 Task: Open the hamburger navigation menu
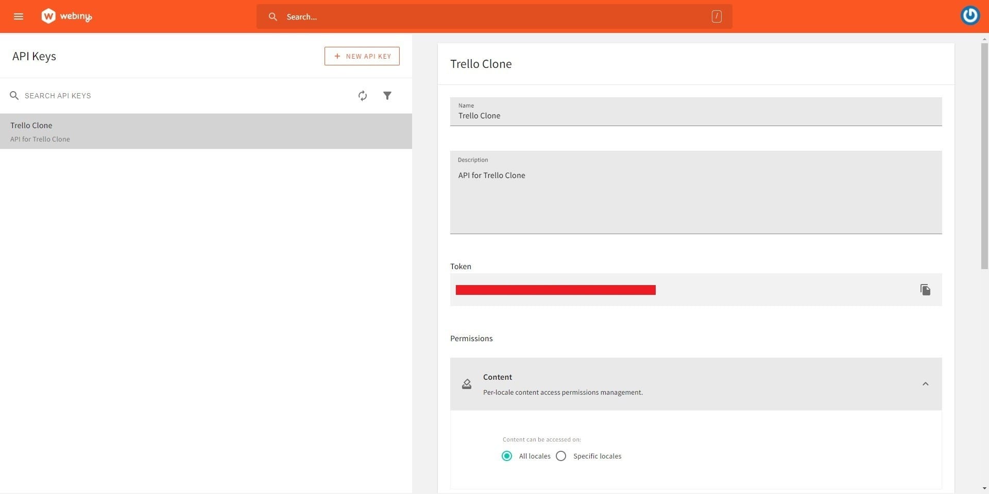click(x=19, y=16)
